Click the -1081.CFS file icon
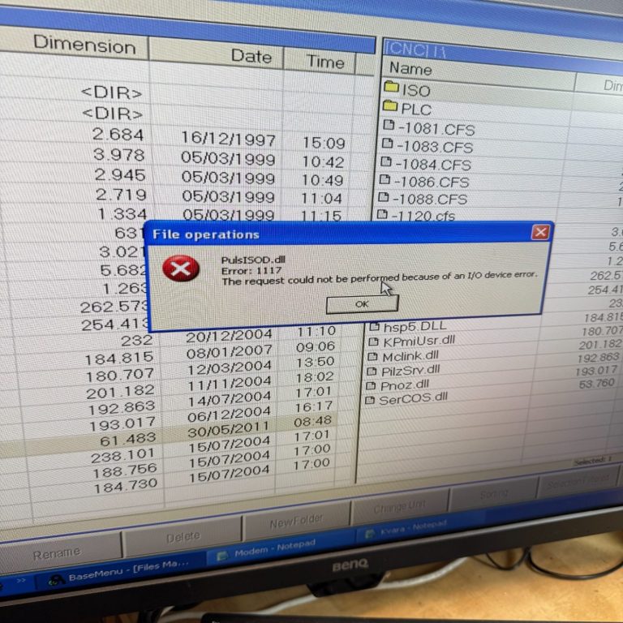623x623 pixels. [x=388, y=127]
